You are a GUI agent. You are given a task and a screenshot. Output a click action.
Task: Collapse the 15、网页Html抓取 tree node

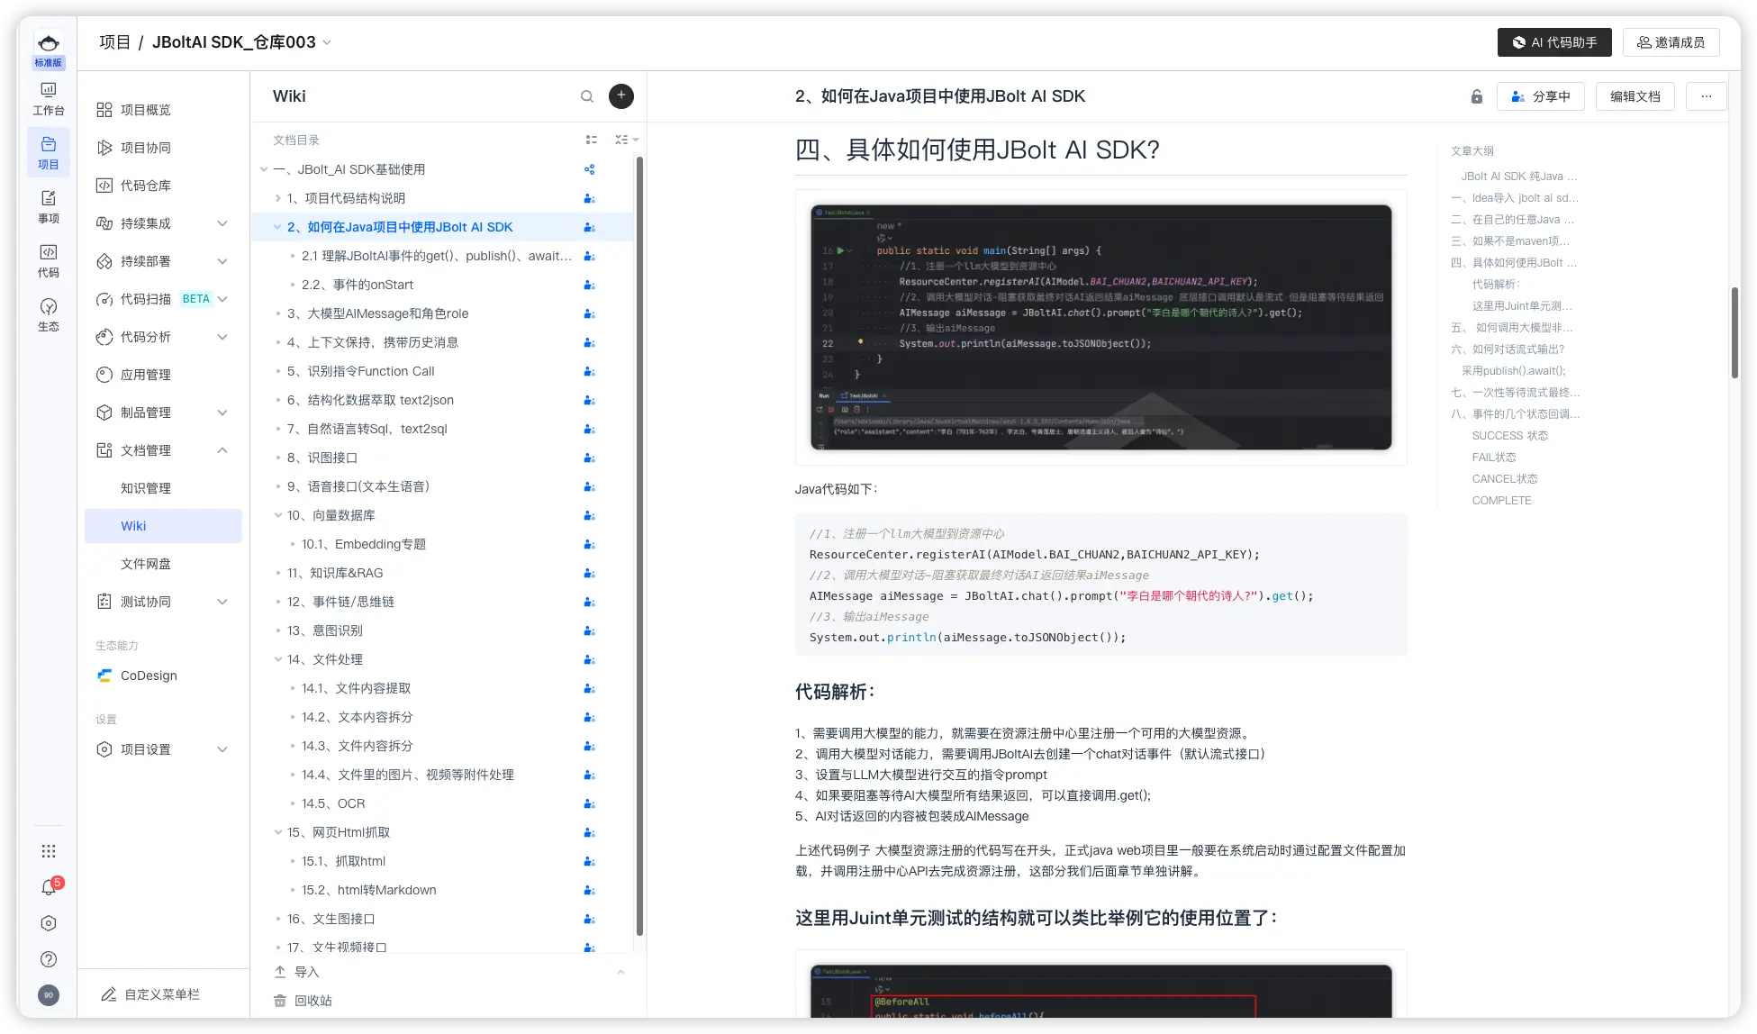(x=278, y=832)
